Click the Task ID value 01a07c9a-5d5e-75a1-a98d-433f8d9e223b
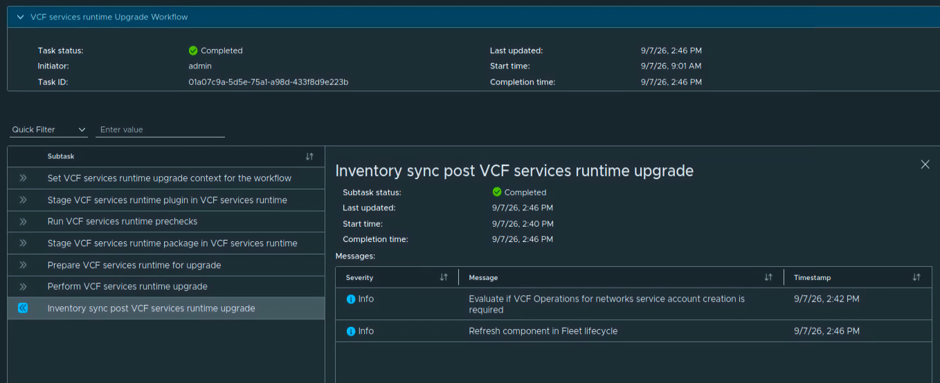The image size is (940, 383). pyautogui.click(x=268, y=82)
